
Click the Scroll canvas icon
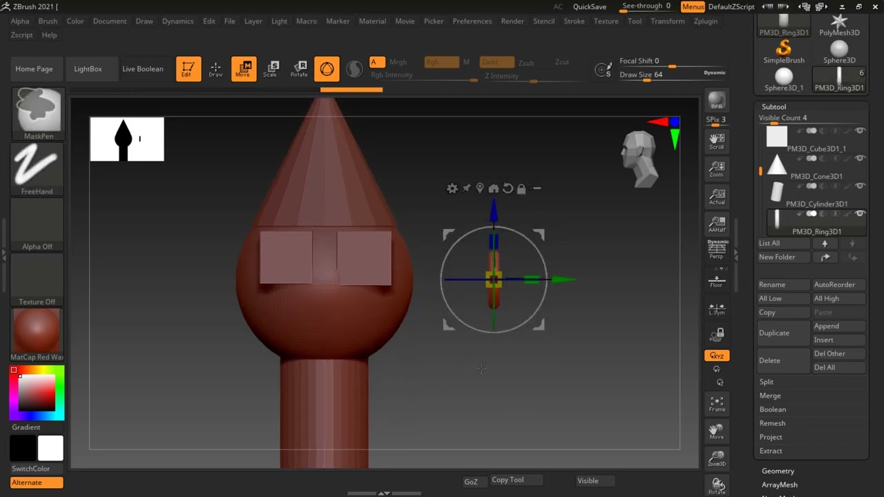(x=717, y=142)
